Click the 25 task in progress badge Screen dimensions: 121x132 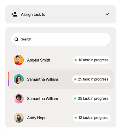(x=91, y=79)
